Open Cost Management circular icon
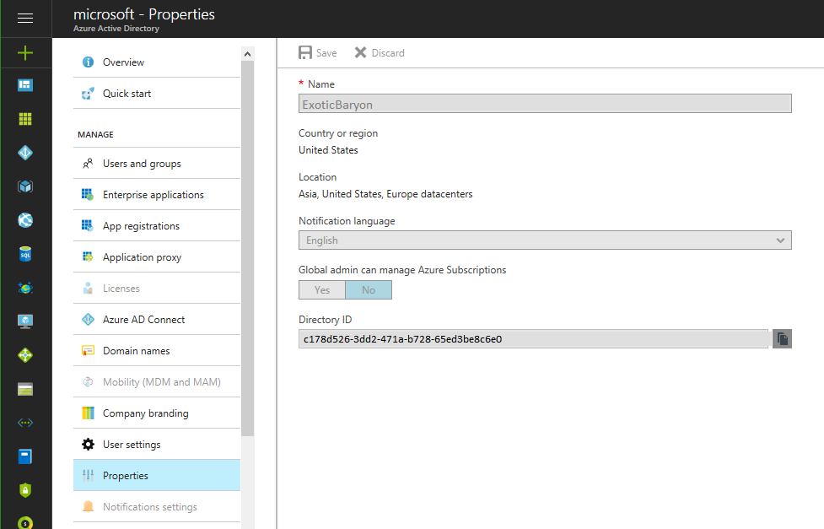 tap(25, 522)
